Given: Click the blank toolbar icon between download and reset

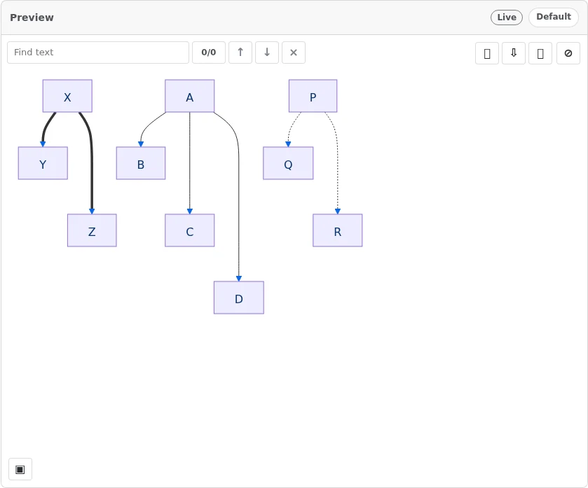Looking at the screenshot, I should (x=540, y=53).
